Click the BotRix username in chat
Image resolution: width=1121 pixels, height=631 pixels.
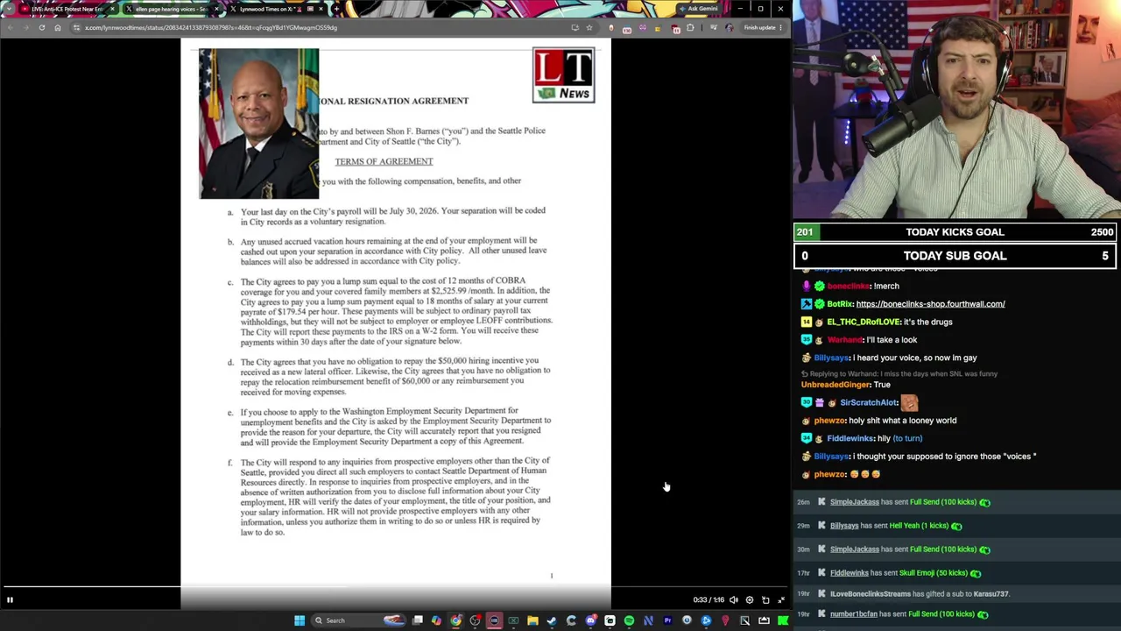[839, 304]
